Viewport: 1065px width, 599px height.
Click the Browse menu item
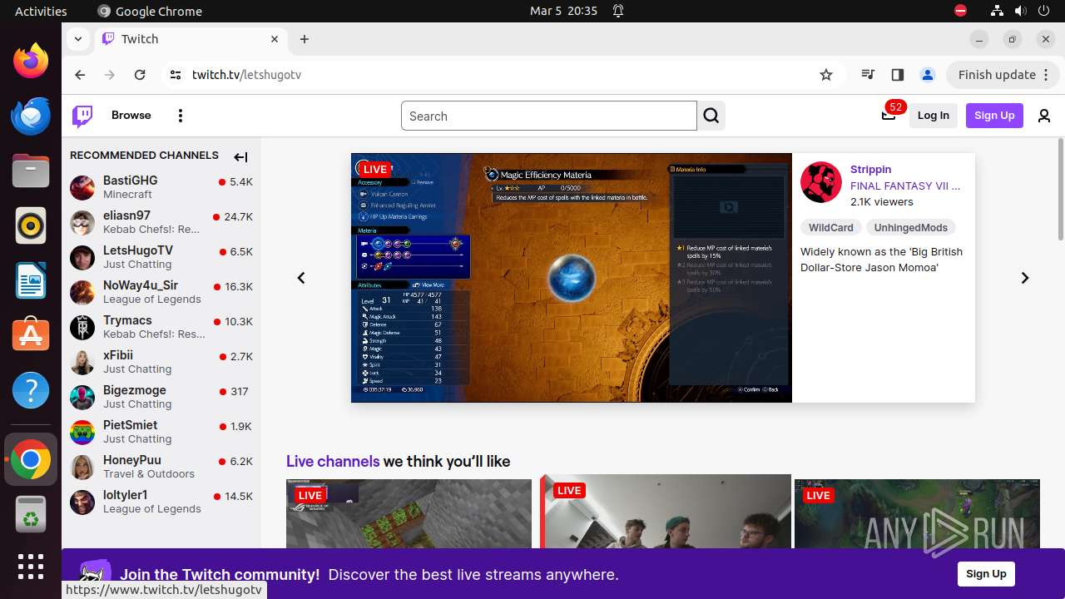(131, 116)
